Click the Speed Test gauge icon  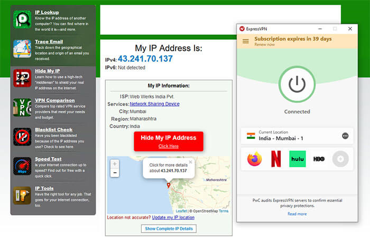22,166
